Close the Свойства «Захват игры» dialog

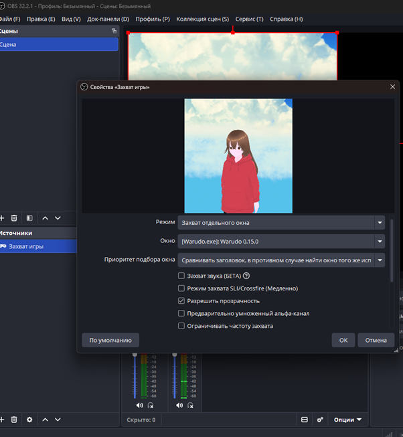pos(392,87)
